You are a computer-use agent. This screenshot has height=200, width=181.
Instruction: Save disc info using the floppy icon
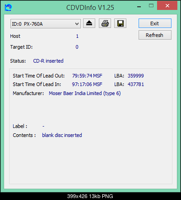point(120,24)
